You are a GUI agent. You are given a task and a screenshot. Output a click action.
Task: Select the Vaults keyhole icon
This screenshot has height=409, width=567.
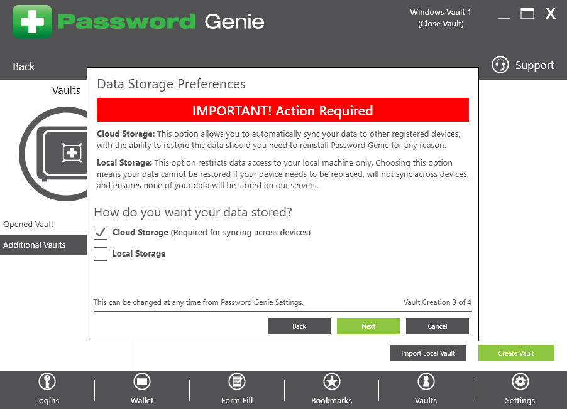426,381
